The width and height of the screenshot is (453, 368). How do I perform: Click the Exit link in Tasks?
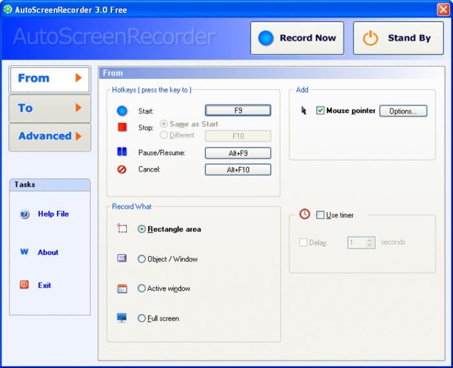click(x=44, y=285)
